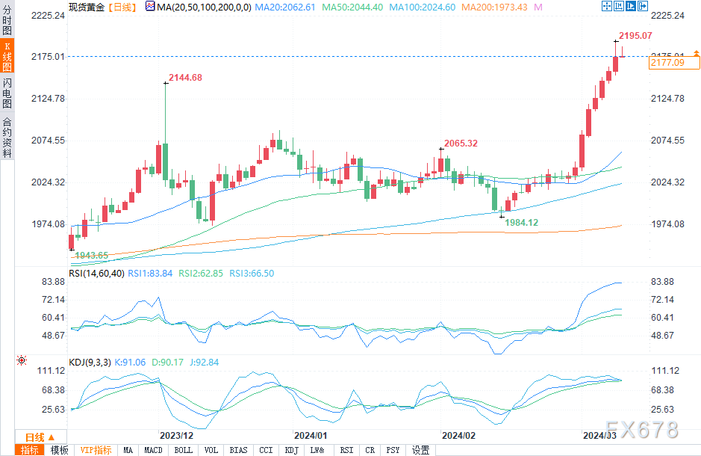Click the MA50:2044.40 value
Viewport: 701px width, 456px height.
pyautogui.click(x=352, y=7)
